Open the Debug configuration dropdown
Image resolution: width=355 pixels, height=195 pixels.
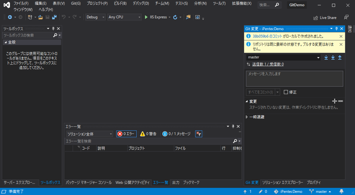(95, 17)
